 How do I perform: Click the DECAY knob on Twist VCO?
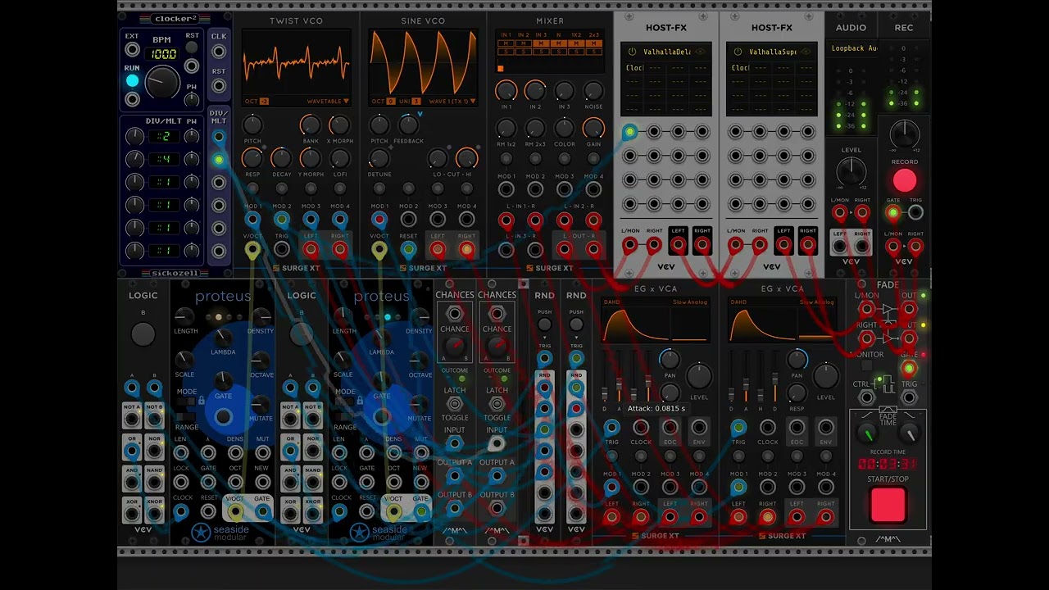click(x=281, y=158)
